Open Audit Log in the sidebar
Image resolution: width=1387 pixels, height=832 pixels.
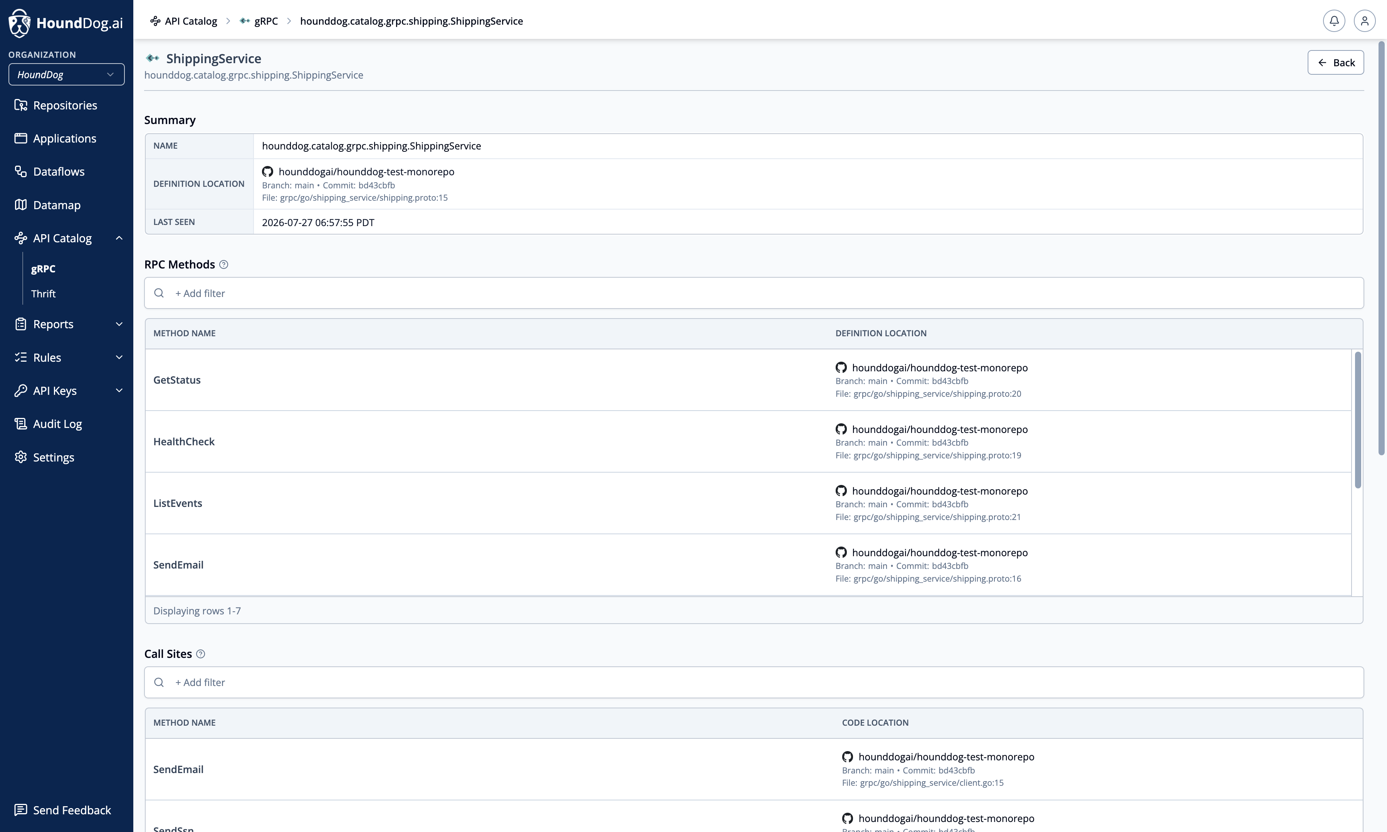point(57,424)
